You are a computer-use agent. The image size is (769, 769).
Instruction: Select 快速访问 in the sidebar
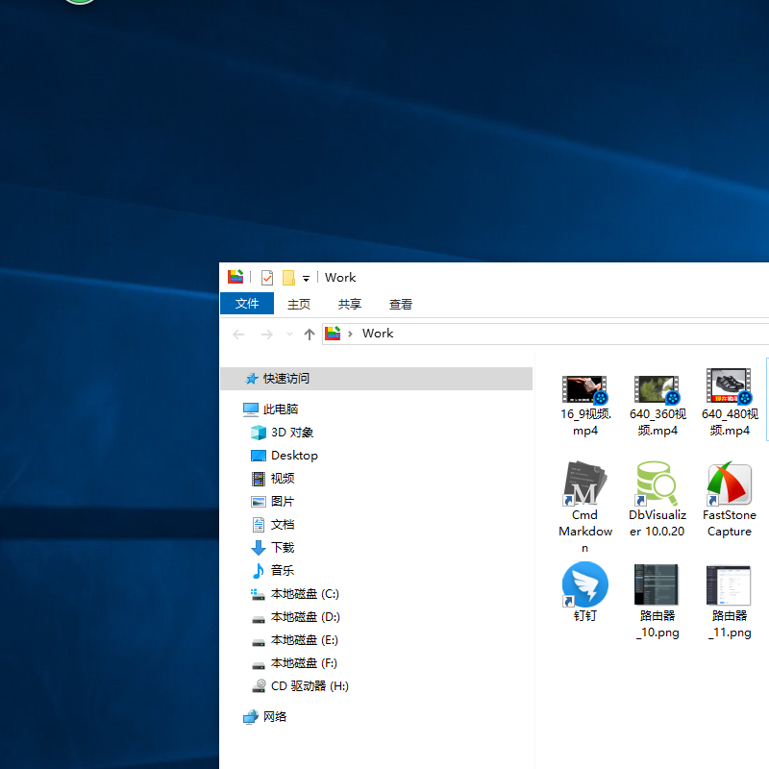pos(285,379)
